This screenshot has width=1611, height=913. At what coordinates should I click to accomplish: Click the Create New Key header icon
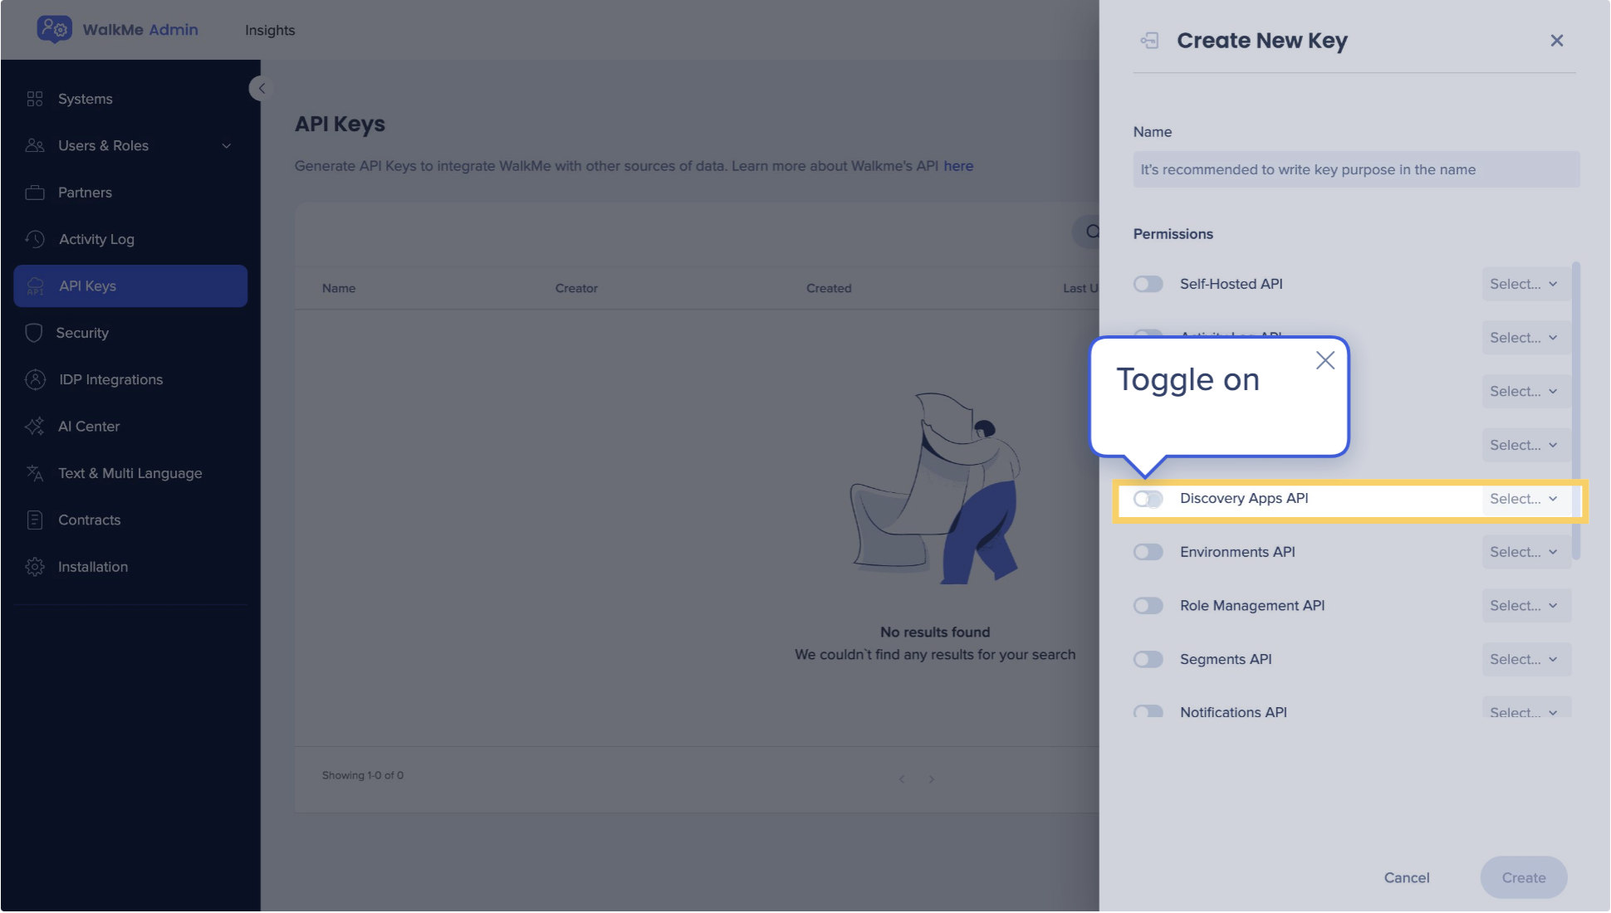tap(1149, 41)
